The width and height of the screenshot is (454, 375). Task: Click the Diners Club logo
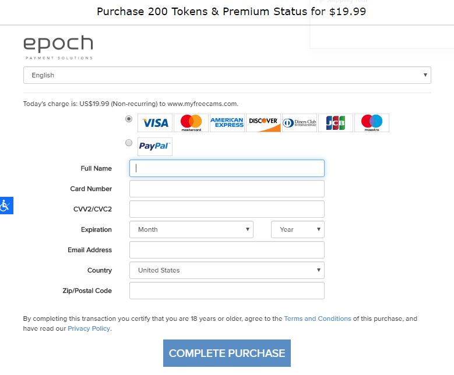(x=300, y=123)
